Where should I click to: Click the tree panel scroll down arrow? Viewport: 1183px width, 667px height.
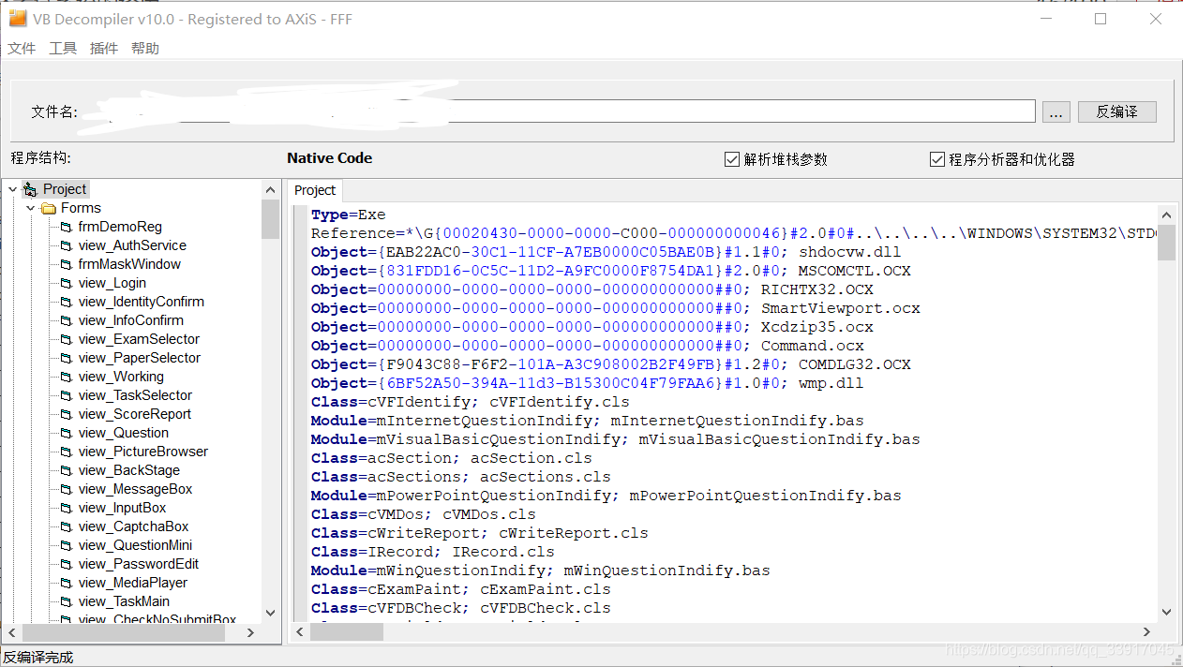click(271, 614)
